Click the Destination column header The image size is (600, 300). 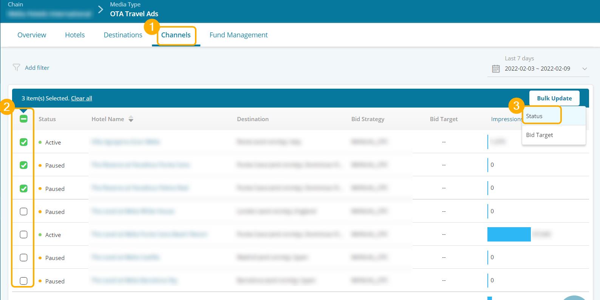click(253, 119)
